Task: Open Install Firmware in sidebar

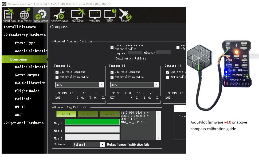Action: [x=20, y=27]
